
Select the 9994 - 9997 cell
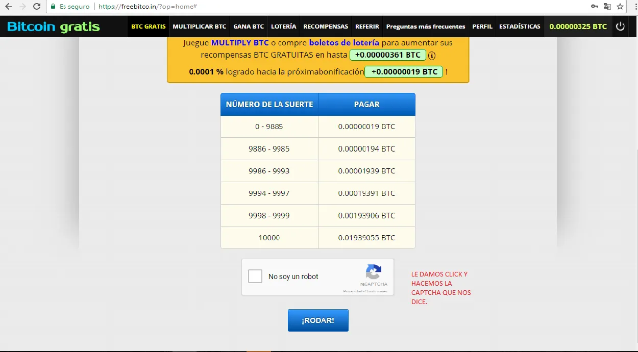click(269, 193)
